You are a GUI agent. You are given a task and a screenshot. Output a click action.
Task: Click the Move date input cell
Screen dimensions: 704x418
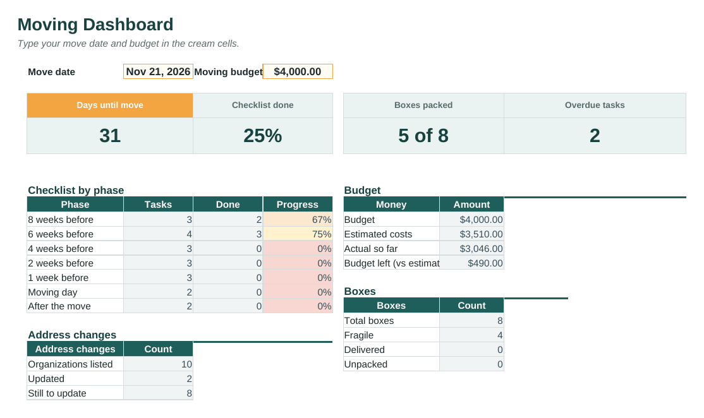coord(158,72)
